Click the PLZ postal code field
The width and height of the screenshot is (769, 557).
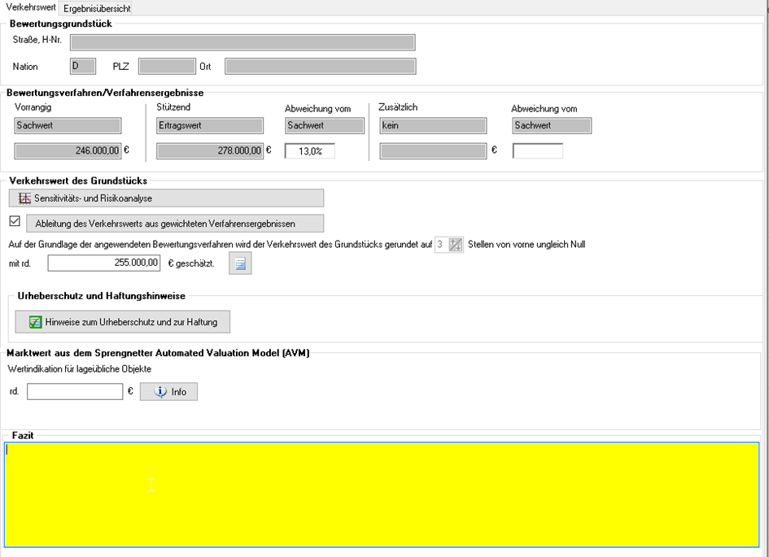pos(167,67)
